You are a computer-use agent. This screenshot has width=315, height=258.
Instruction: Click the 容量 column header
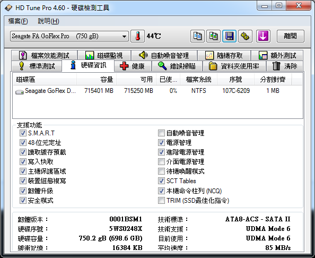click(x=97, y=80)
